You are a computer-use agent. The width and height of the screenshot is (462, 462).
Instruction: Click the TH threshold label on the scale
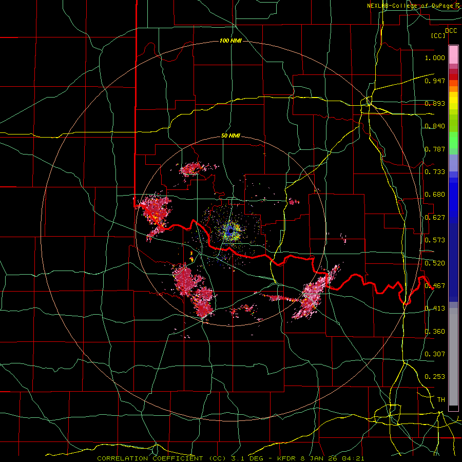click(x=441, y=400)
